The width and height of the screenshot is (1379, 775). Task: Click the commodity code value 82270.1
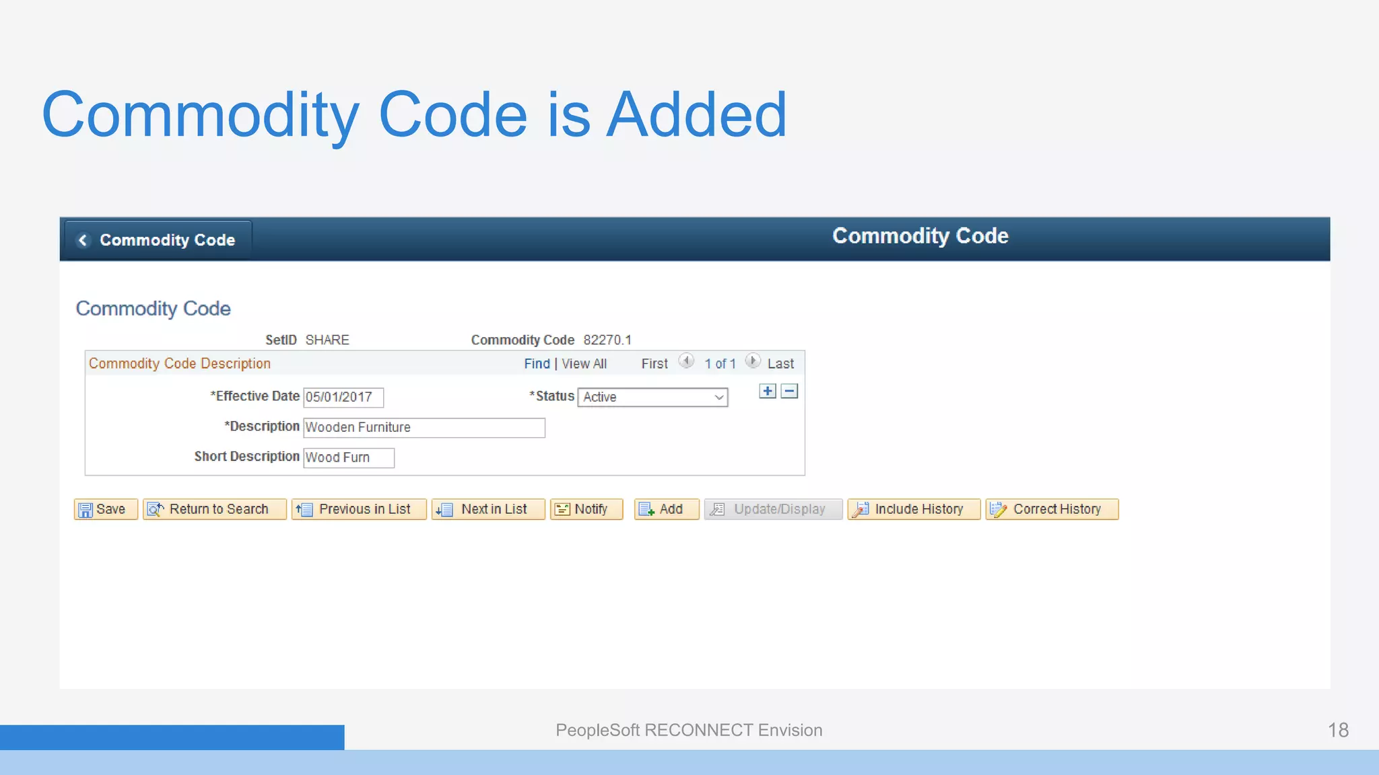607,340
